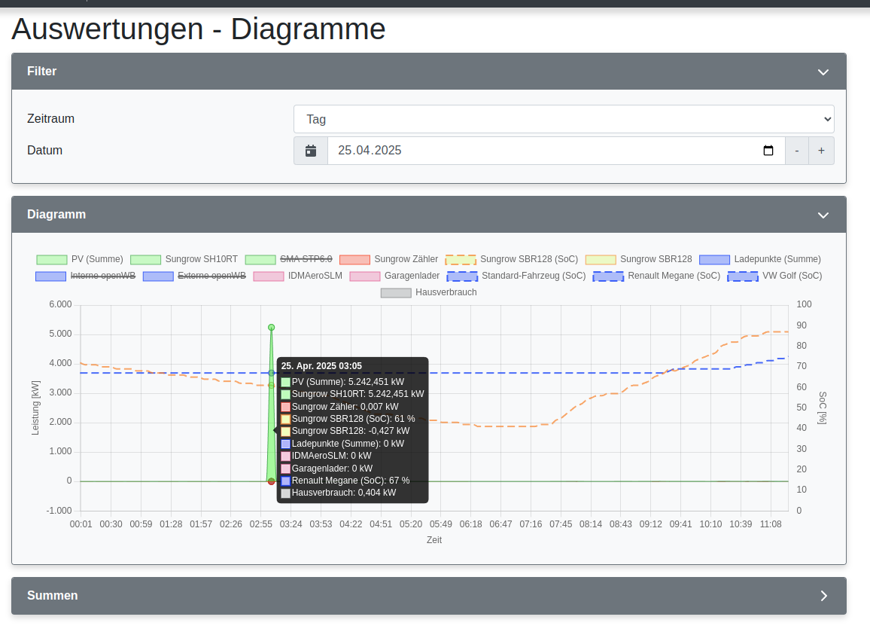Toggle PV (Summe) legend entry
This screenshot has height=632, width=870.
point(80,259)
